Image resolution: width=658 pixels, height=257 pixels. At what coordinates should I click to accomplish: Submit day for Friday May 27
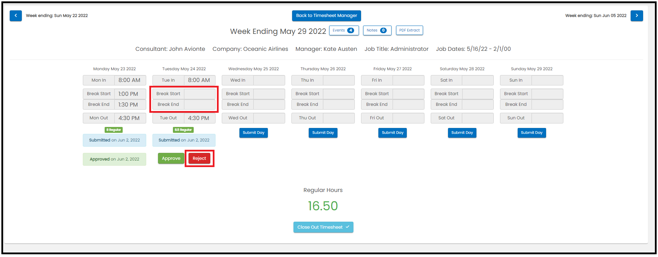pyautogui.click(x=393, y=133)
